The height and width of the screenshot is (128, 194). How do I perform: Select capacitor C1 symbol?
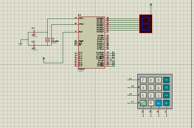(x=34, y=32)
